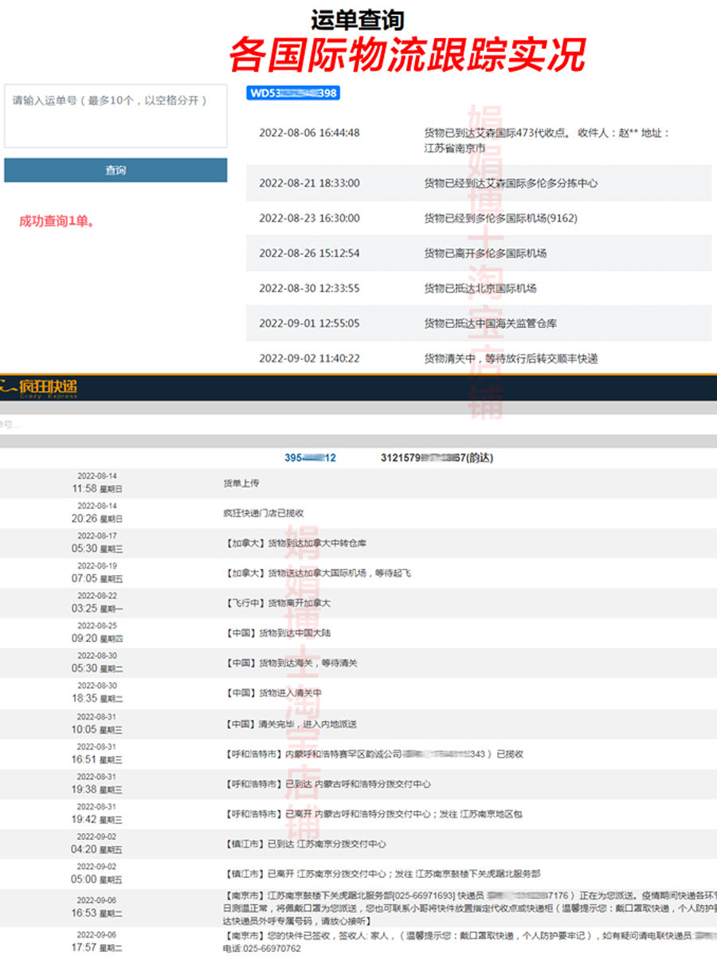Click the entry 【加拿大】货物到达加拿大中转仓库
Screen dimensions: 717x956
click(295, 543)
